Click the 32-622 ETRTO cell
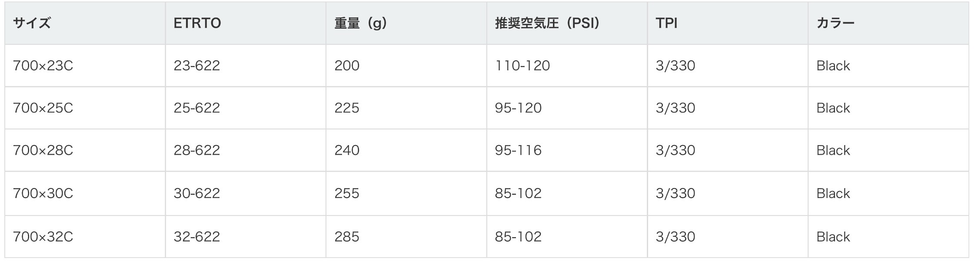The width and height of the screenshot is (975, 268). pos(196,237)
